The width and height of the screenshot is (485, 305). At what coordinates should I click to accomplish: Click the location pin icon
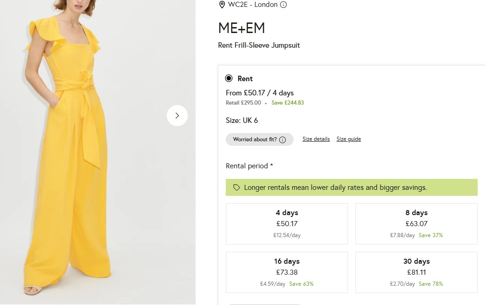point(222,5)
